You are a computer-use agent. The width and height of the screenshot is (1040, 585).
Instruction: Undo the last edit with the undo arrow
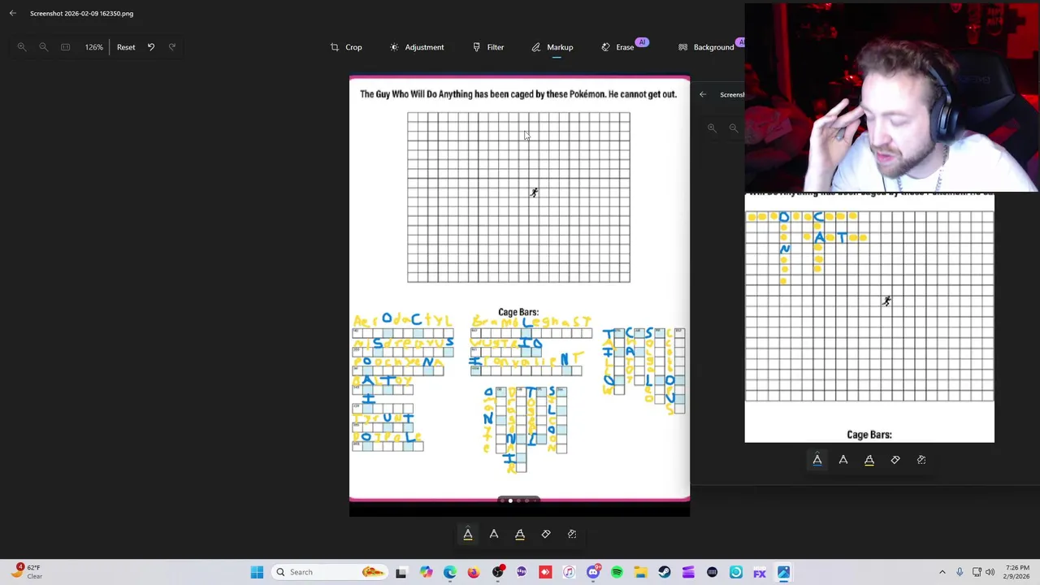click(151, 47)
